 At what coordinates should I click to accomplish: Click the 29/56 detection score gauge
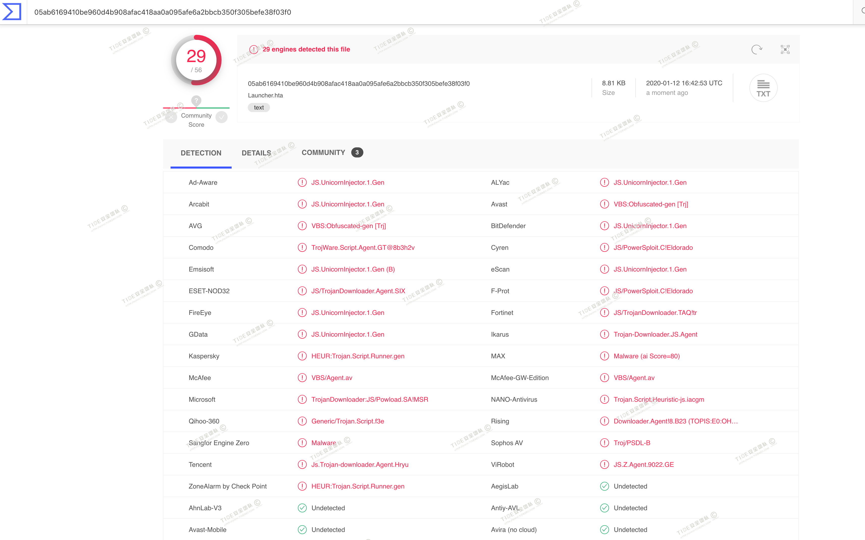(196, 60)
